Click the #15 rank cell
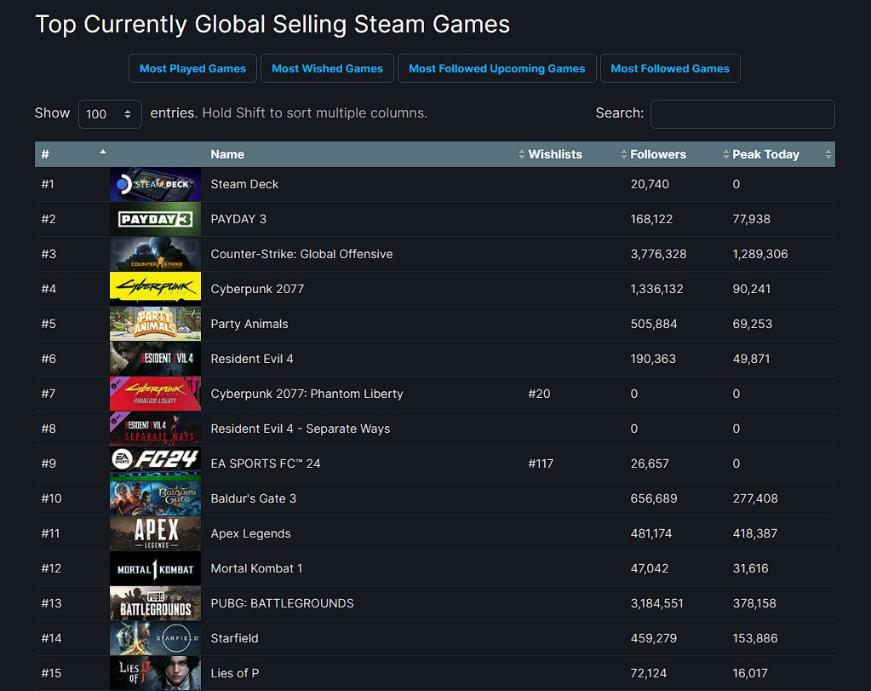The width and height of the screenshot is (871, 691). tap(51, 673)
